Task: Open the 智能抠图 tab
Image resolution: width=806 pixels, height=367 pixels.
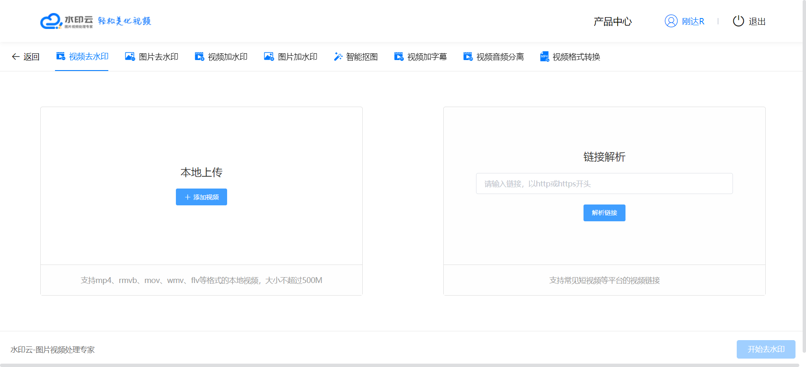Action: pyautogui.click(x=356, y=57)
